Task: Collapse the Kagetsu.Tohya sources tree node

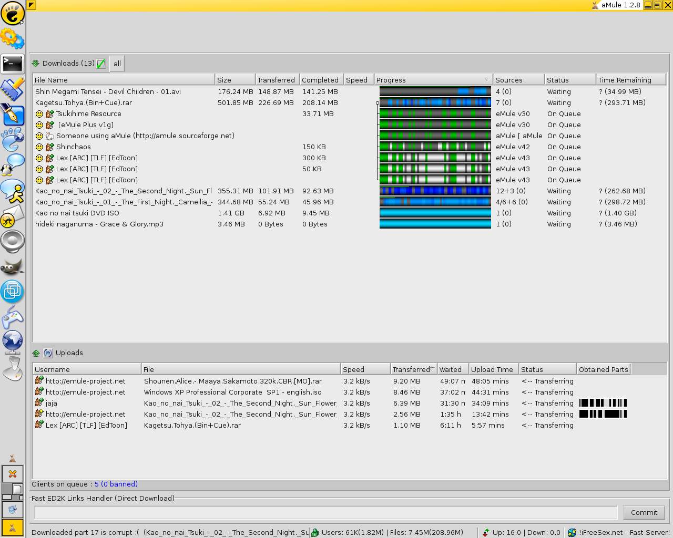Action: (377, 103)
